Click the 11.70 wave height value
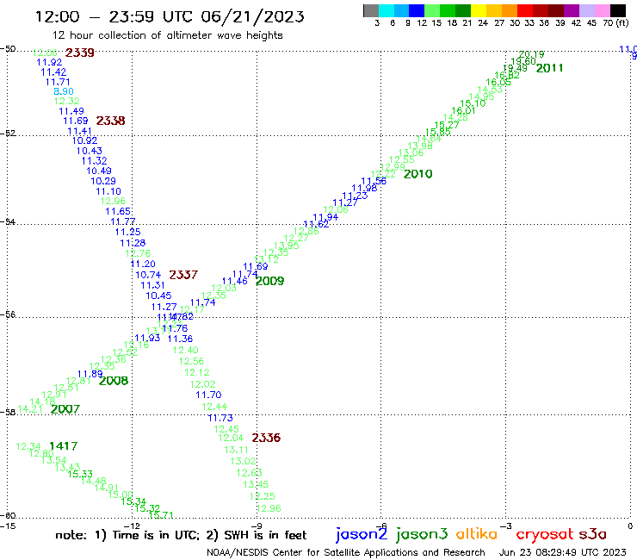 coord(208,395)
